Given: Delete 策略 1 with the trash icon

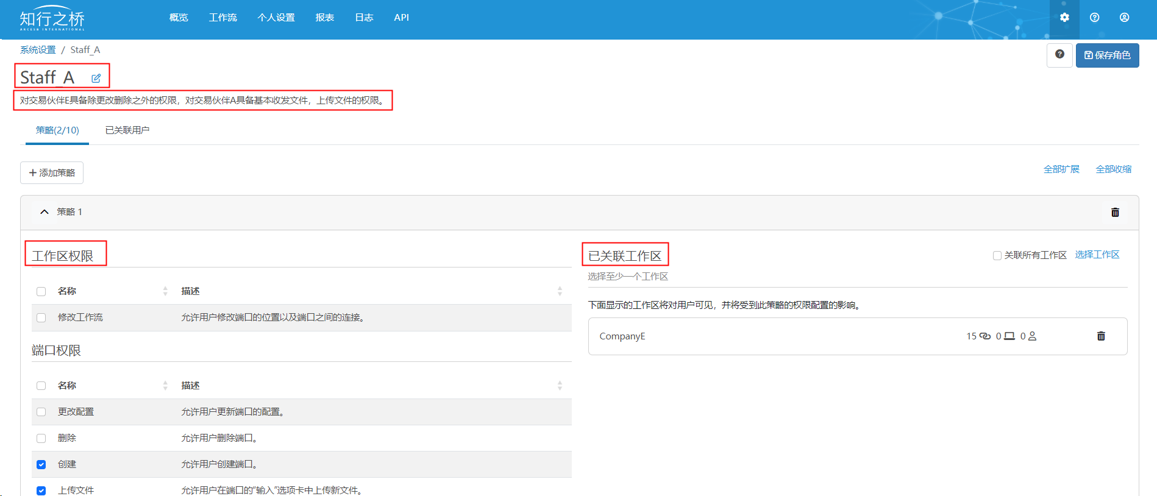Looking at the screenshot, I should pos(1115,212).
